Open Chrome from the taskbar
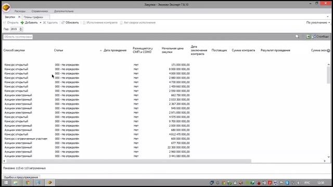Viewport: 333px width, 187px height. click(x=28, y=182)
